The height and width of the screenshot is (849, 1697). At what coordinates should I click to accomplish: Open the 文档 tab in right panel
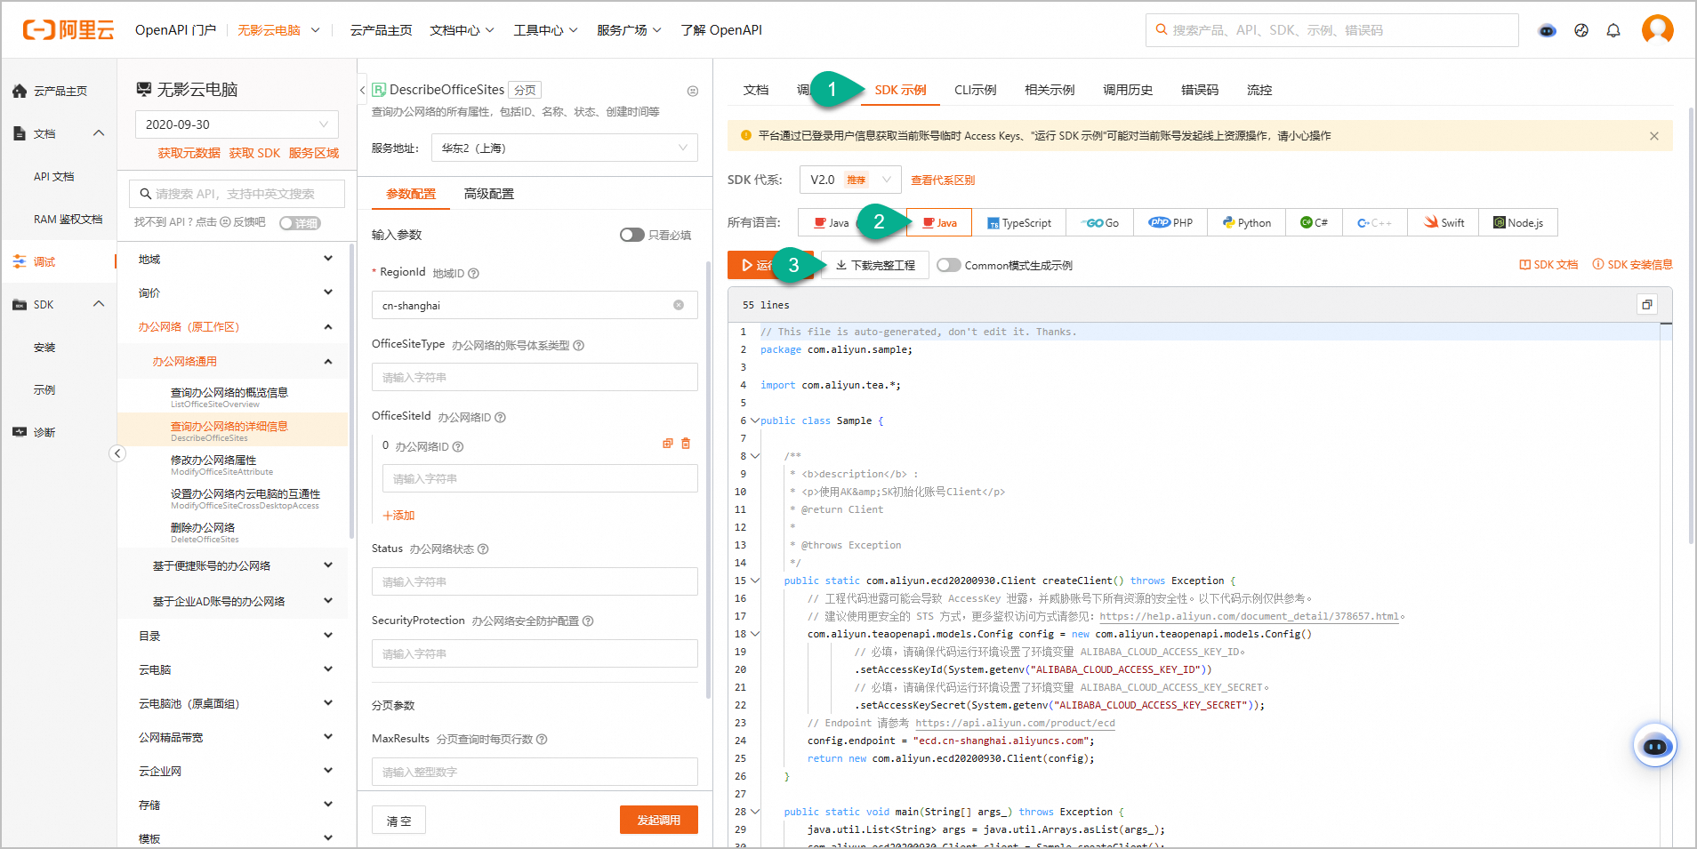tap(756, 90)
